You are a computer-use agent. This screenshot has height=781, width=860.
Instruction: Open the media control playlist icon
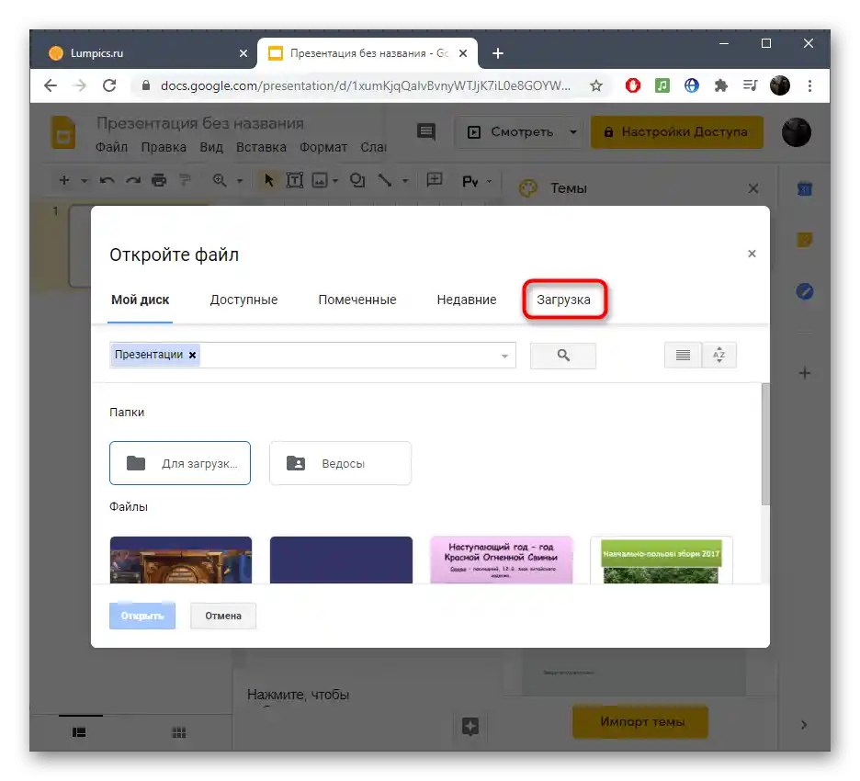pos(751,85)
